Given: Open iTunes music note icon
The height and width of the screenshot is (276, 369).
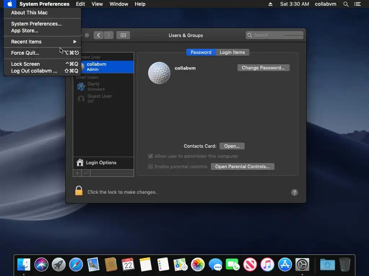Looking at the screenshot, I should pos(268,264).
